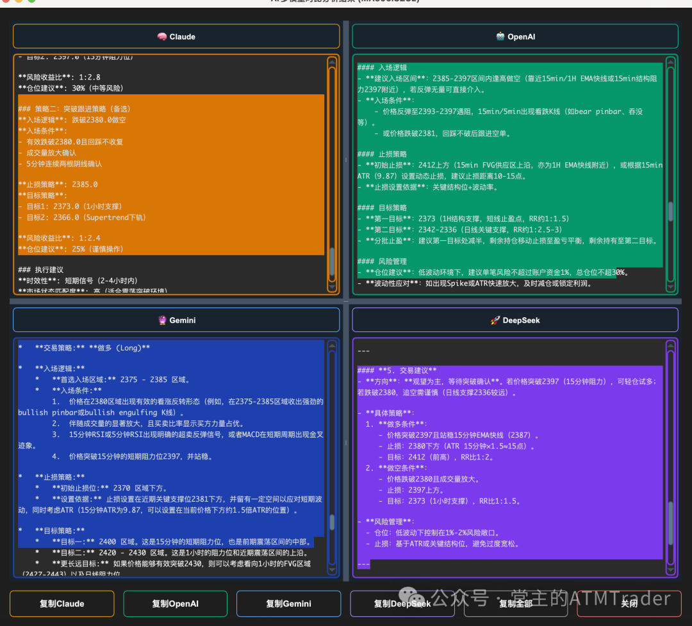Click '#### 风险管理' heading in OpenAI panel
Viewport: 692px width, 626px height.
click(x=382, y=261)
